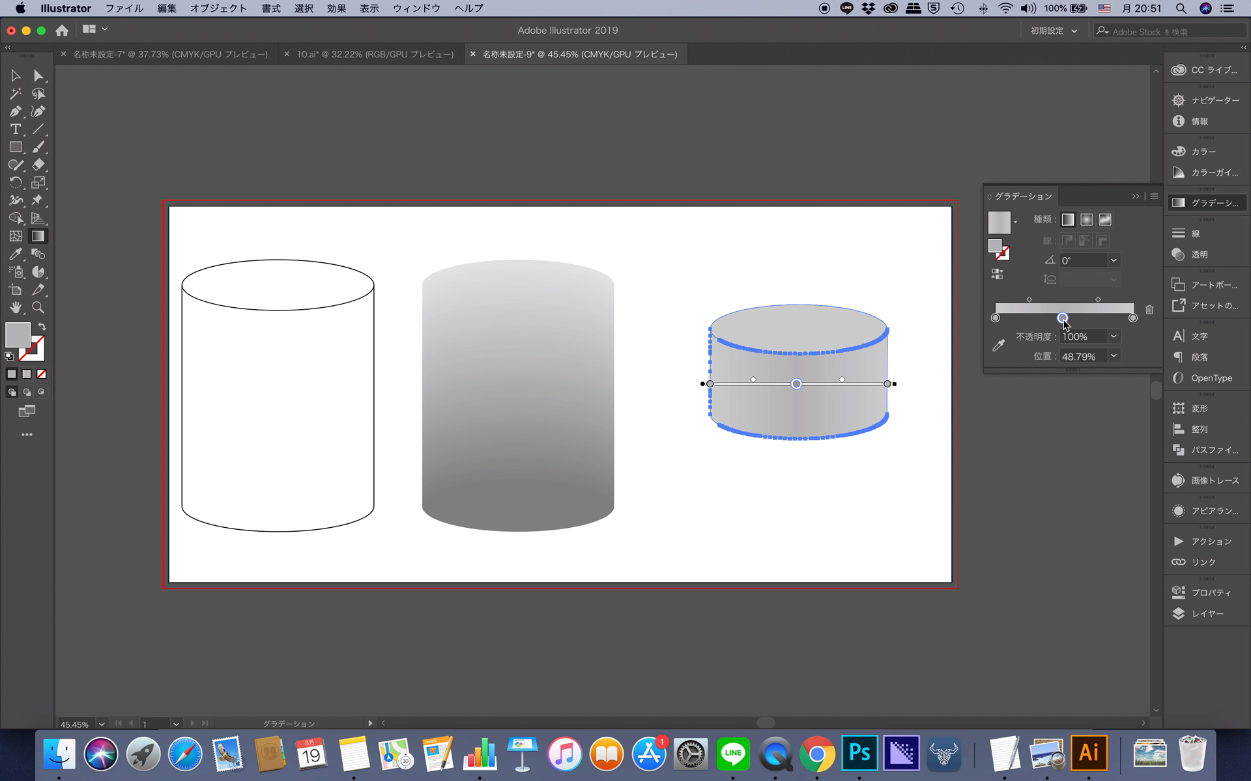Choose linear gradient type
This screenshot has height=781, width=1251.
coord(1068,220)
